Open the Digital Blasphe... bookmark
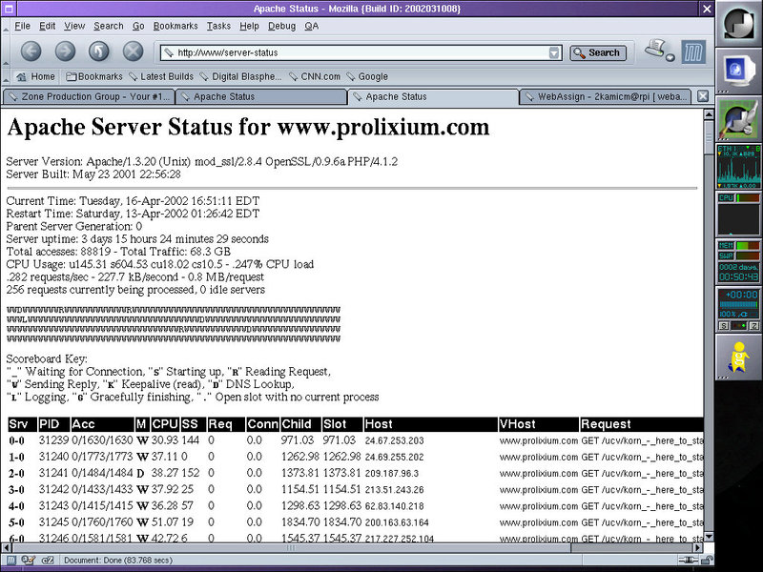This screenshot has width=763, height=572. pyautogui.click(x=240, y=76)
